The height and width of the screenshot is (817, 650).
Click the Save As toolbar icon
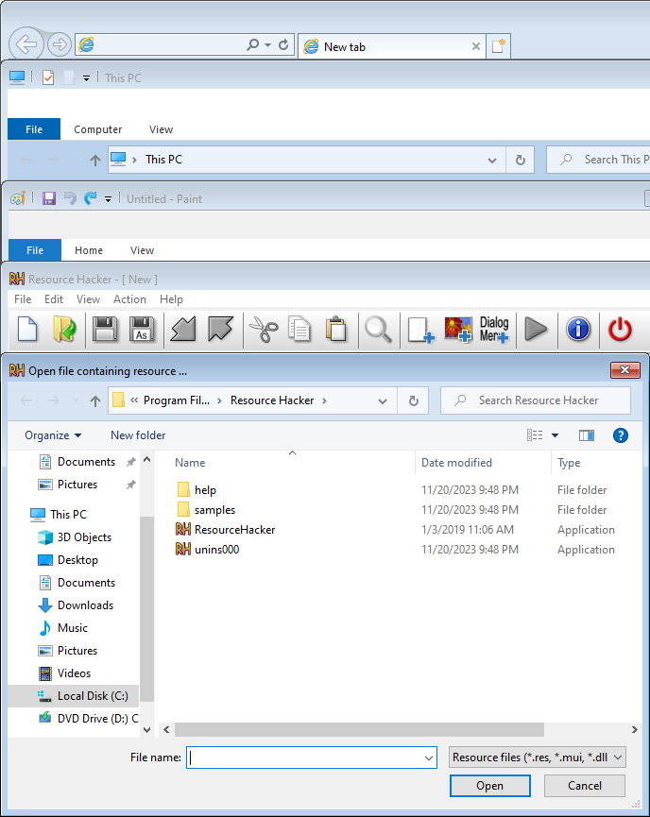[142, 330]
